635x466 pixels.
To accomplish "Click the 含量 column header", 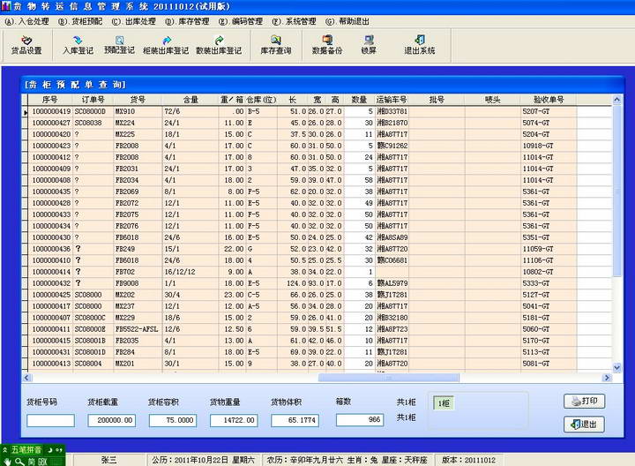I will tap(190, 99).
